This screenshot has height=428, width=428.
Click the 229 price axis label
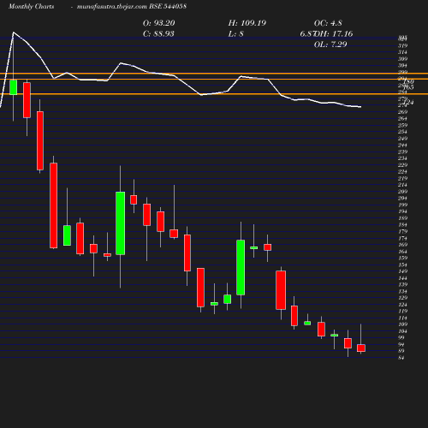pyautogui.click(x=402, y=165)
